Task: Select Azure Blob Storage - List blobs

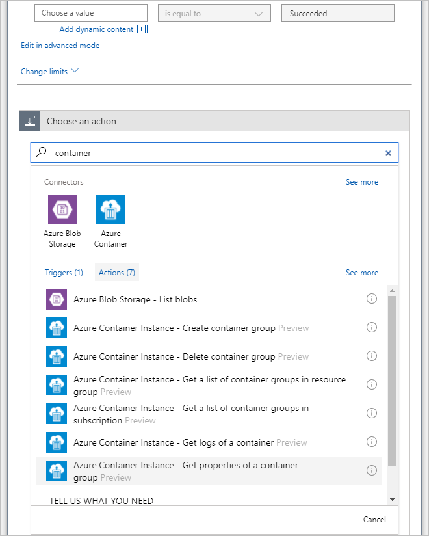Action: coord(209,299)
